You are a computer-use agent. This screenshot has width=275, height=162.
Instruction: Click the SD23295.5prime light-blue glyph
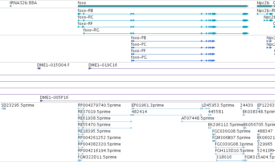click(x=4, y=109)
